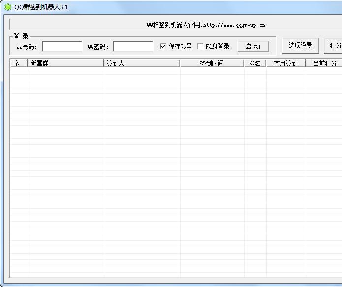Sort by the 当前积分 column header

pos(324,63)
